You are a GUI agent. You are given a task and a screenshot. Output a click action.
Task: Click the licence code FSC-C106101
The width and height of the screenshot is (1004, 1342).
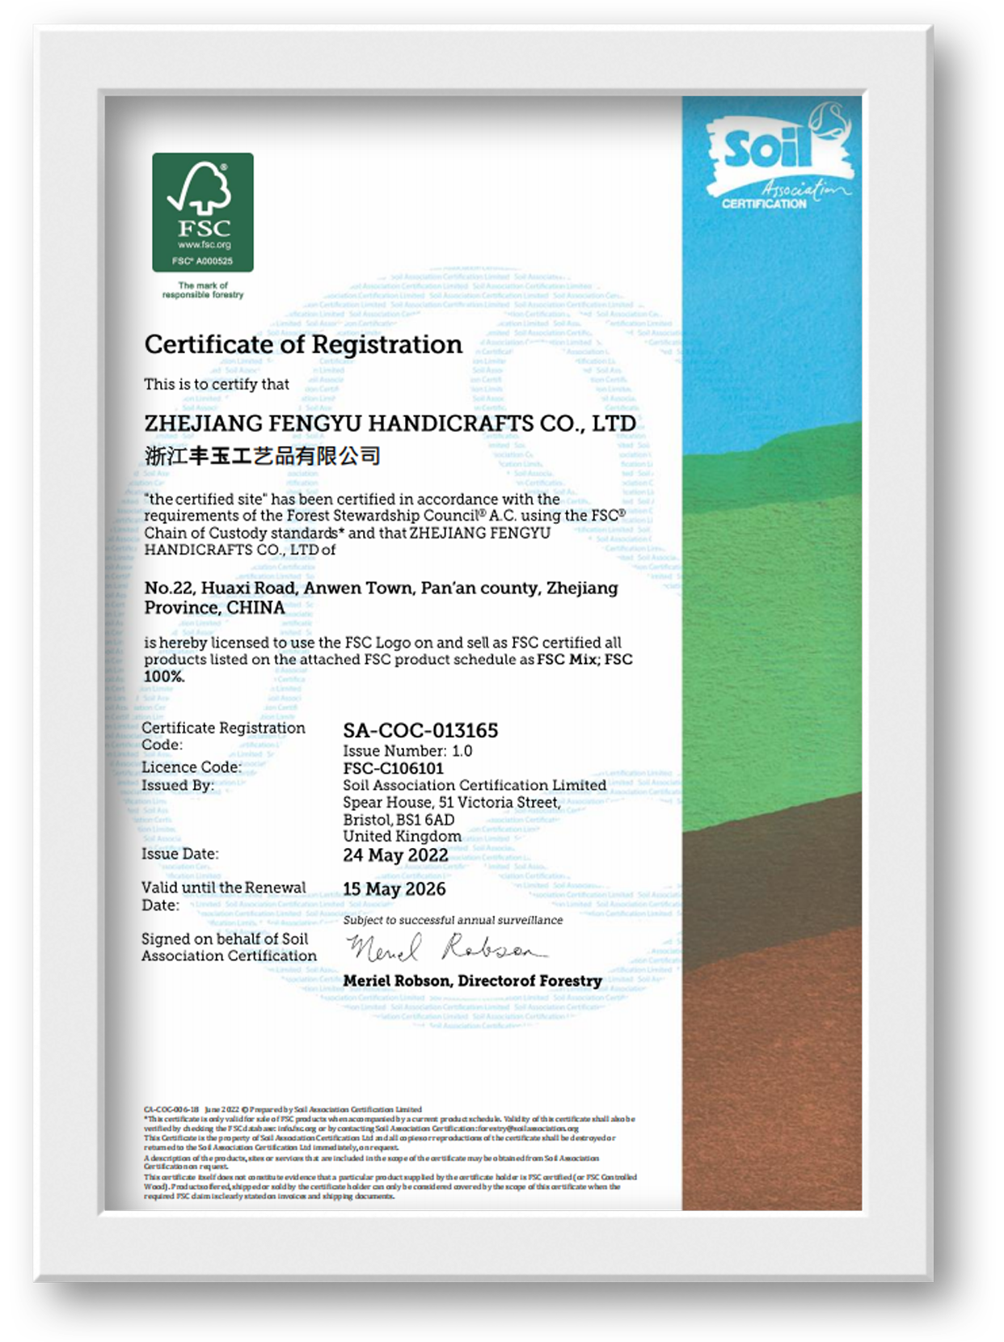click(393, 768)
